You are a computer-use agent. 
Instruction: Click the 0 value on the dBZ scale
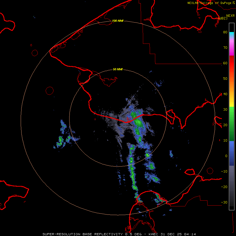pyautogui.click(x=226, y=156)
